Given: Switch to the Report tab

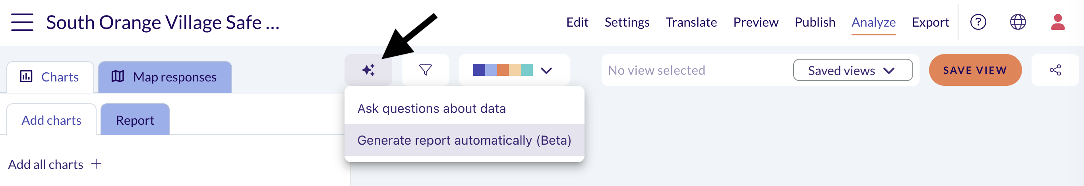Looking at the screenshot, I should (x=135, y=120).
